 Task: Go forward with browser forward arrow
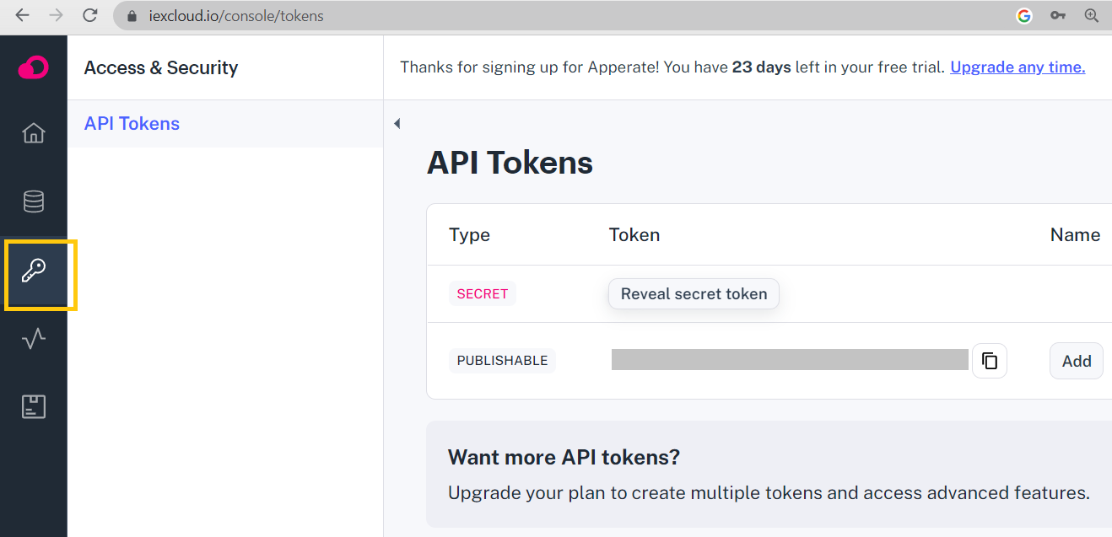[56, 15]
